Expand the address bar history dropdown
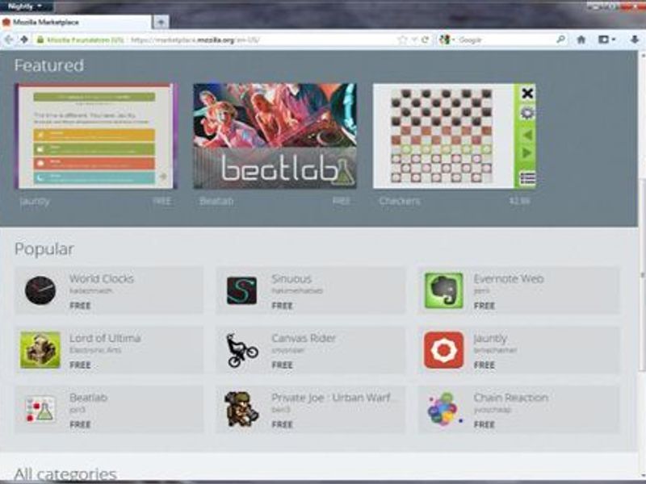Viewport: 646px width, 484px height. 414,40
